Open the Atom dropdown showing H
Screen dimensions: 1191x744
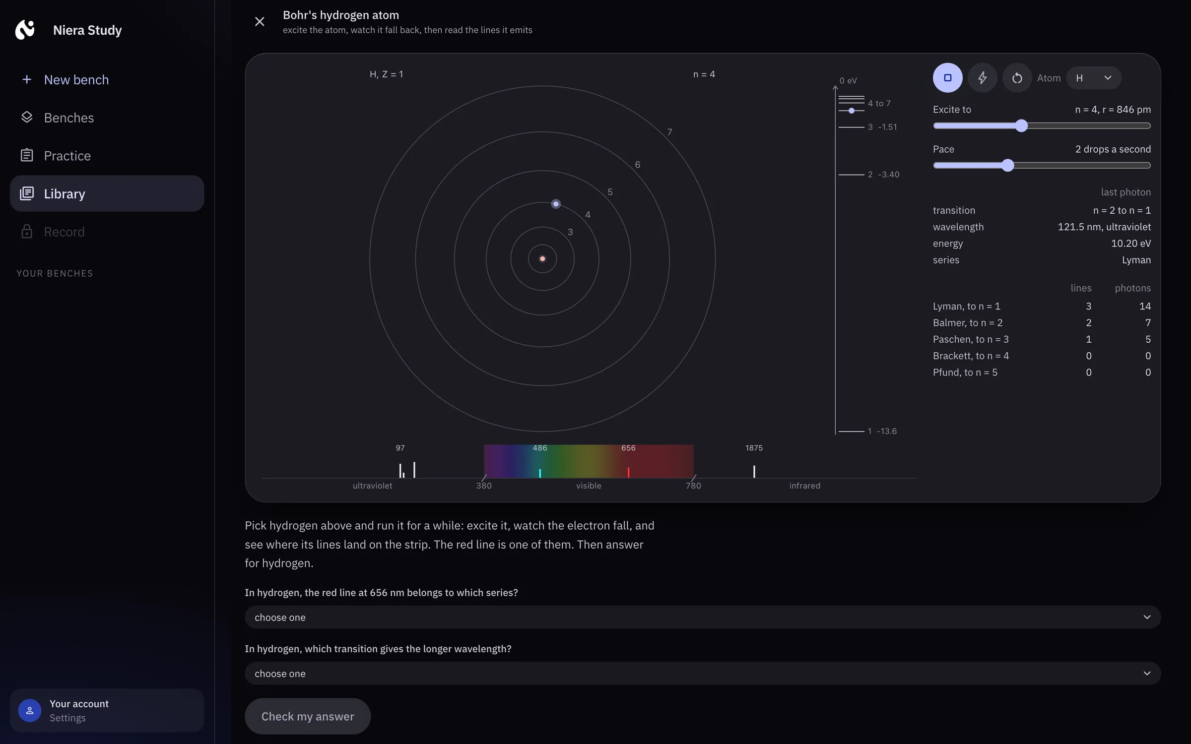coord(1093,78)
